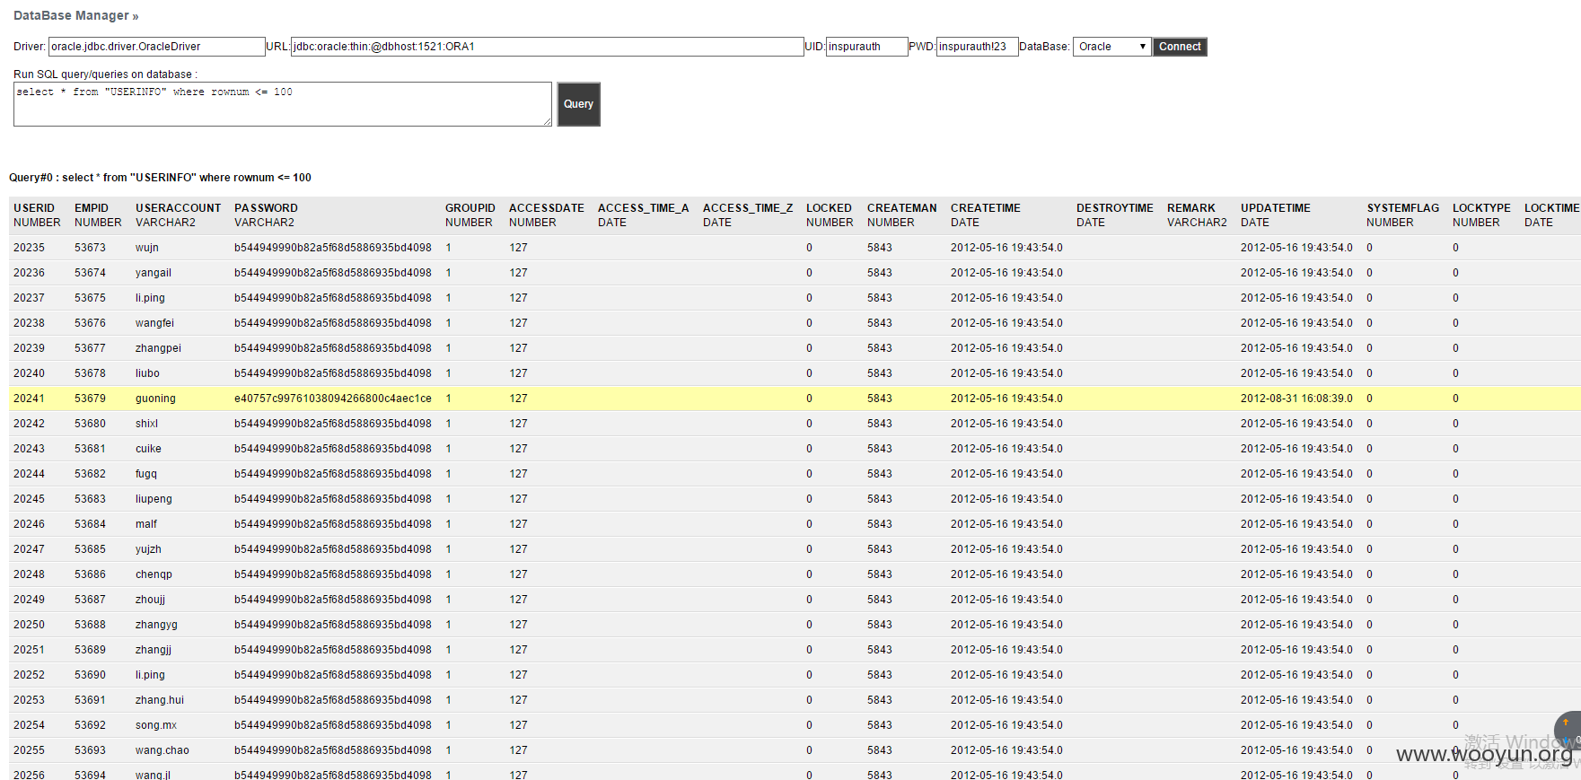Viewport: 1581px width, 780px height.
Task: Select the USERACCOUNT column header
Action: coord(178,208)
